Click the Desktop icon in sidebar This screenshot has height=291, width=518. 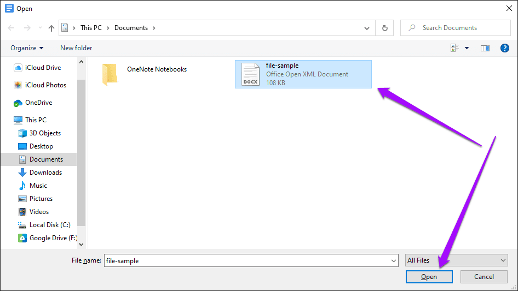coord(22,146)
